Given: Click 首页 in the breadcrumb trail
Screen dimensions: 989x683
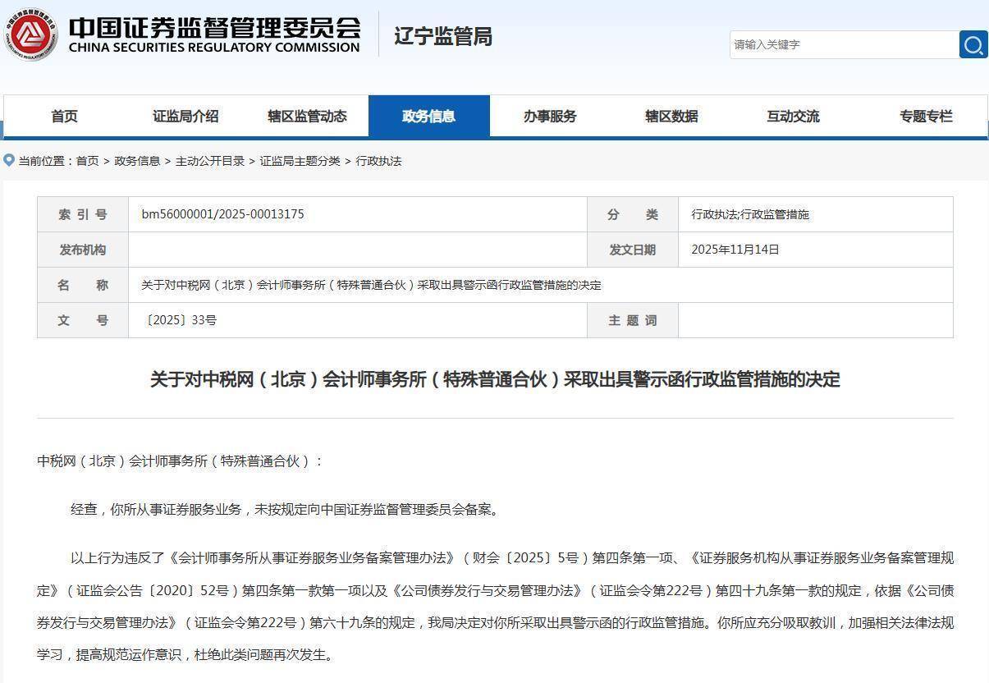Looking at the screenshot, I should tap(88, 161).
